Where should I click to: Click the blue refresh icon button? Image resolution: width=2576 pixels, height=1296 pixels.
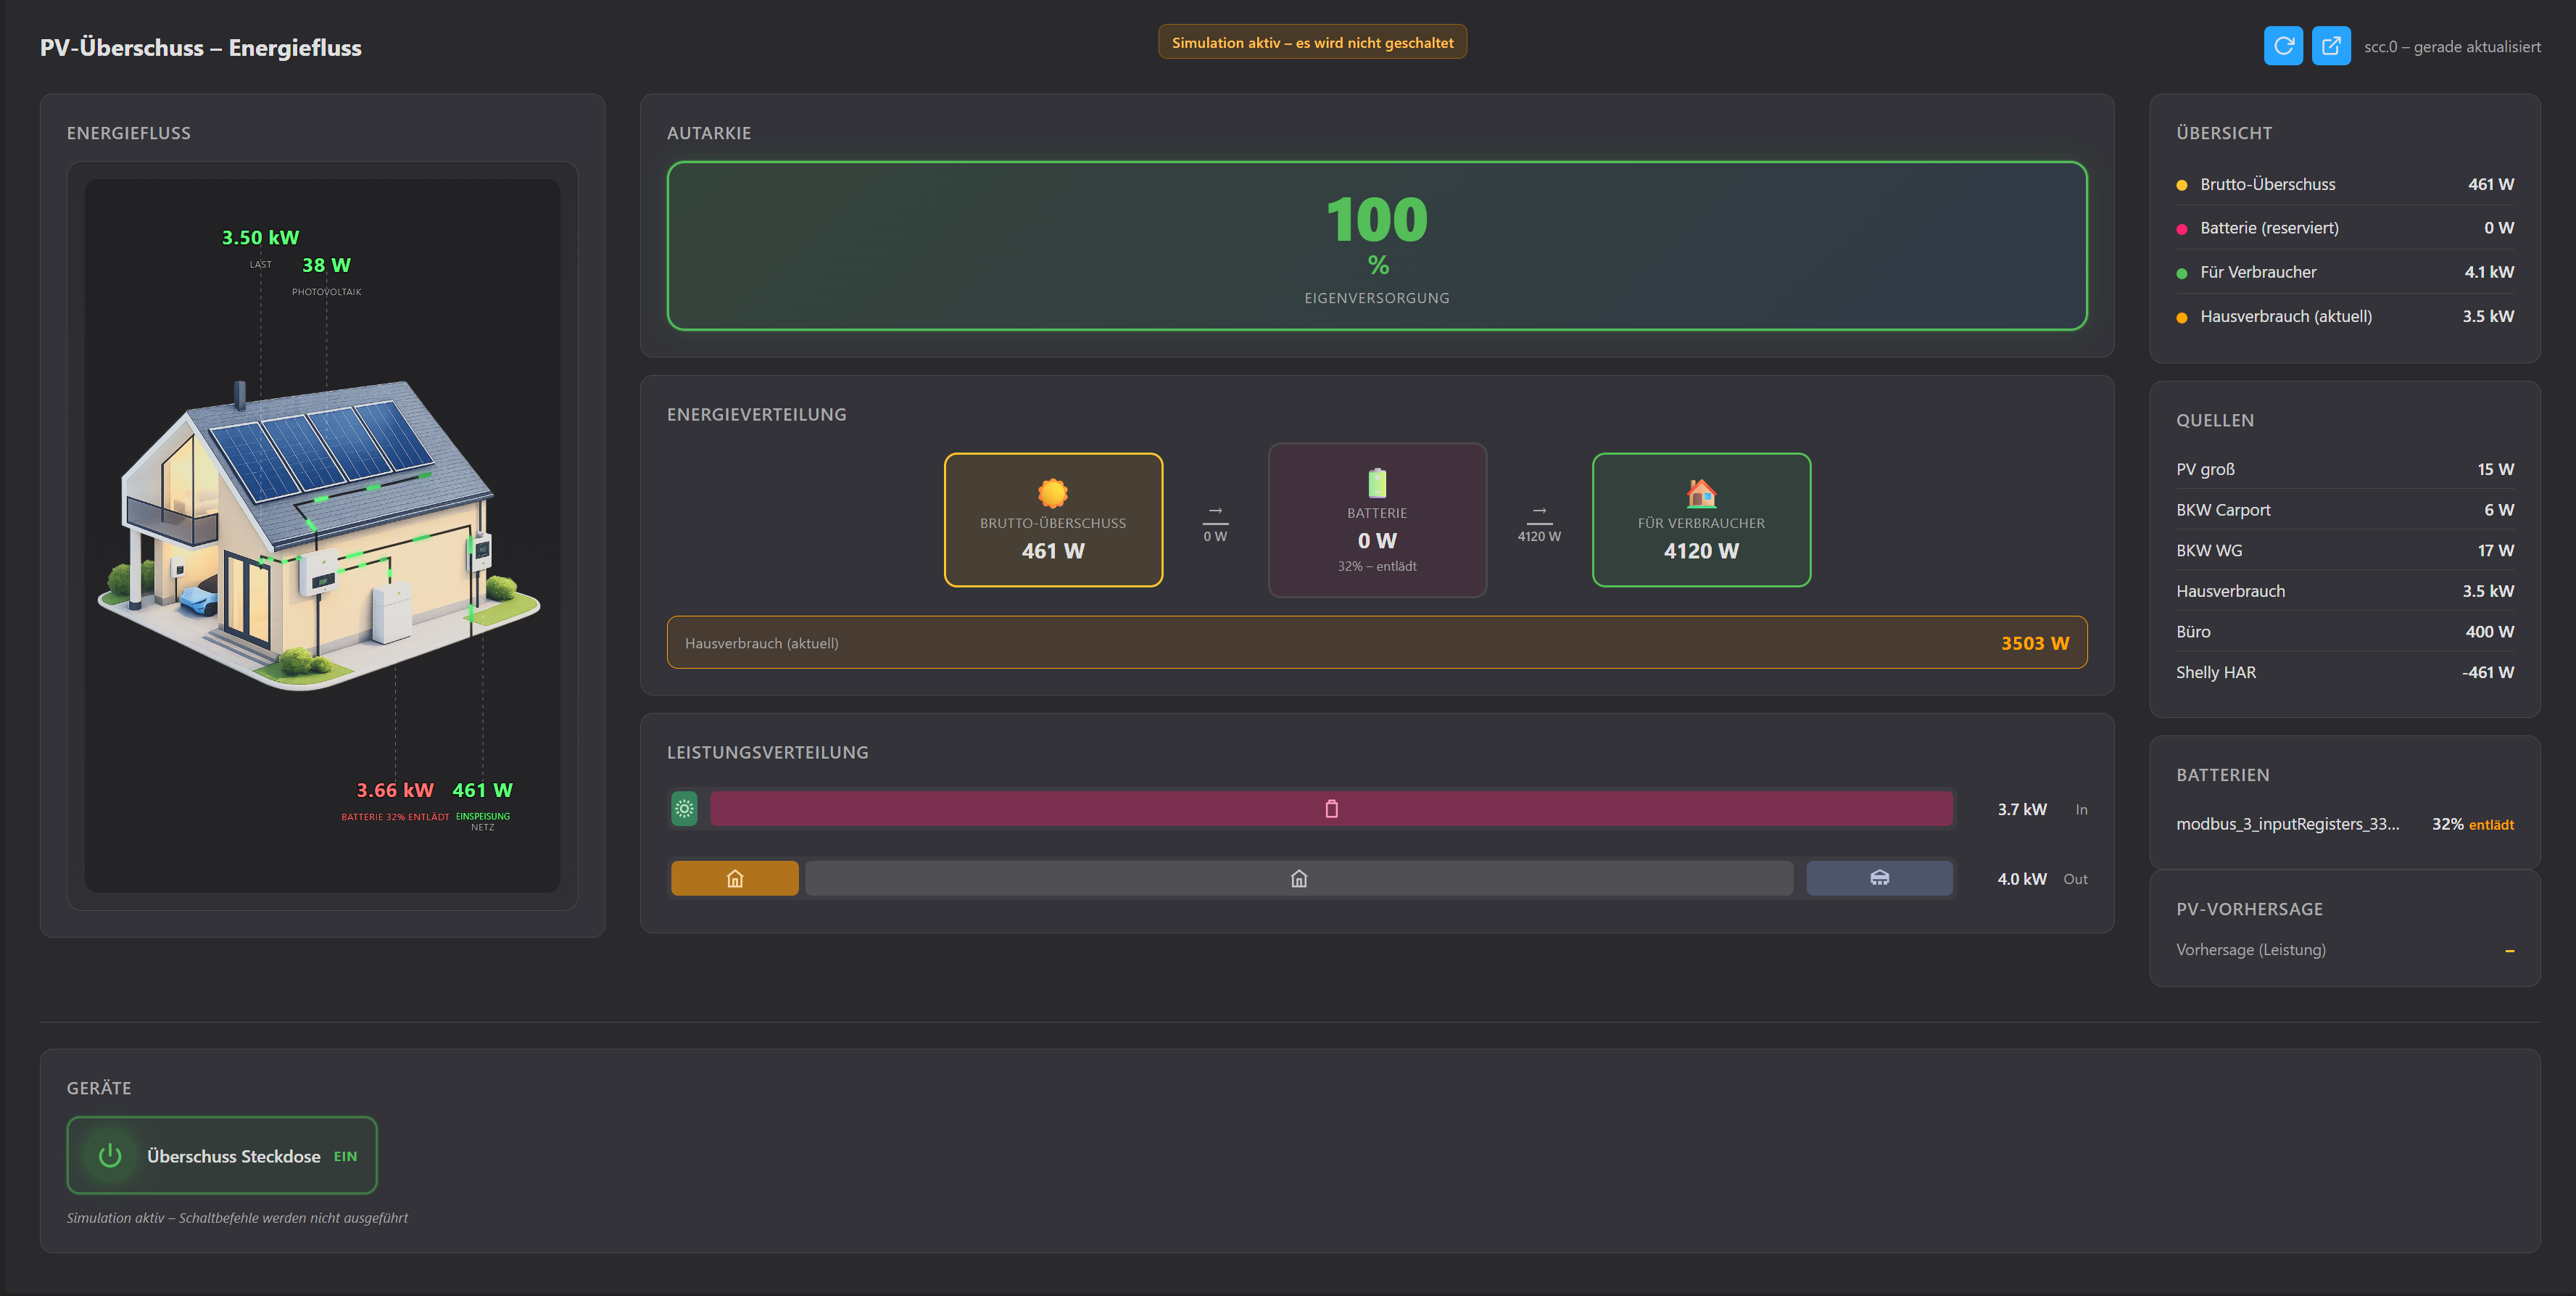(2283, 46)
